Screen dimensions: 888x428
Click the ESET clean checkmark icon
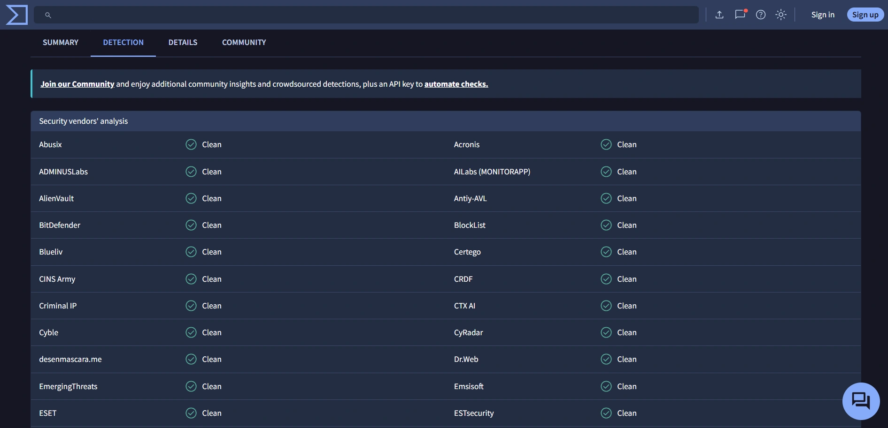[191, 413]
